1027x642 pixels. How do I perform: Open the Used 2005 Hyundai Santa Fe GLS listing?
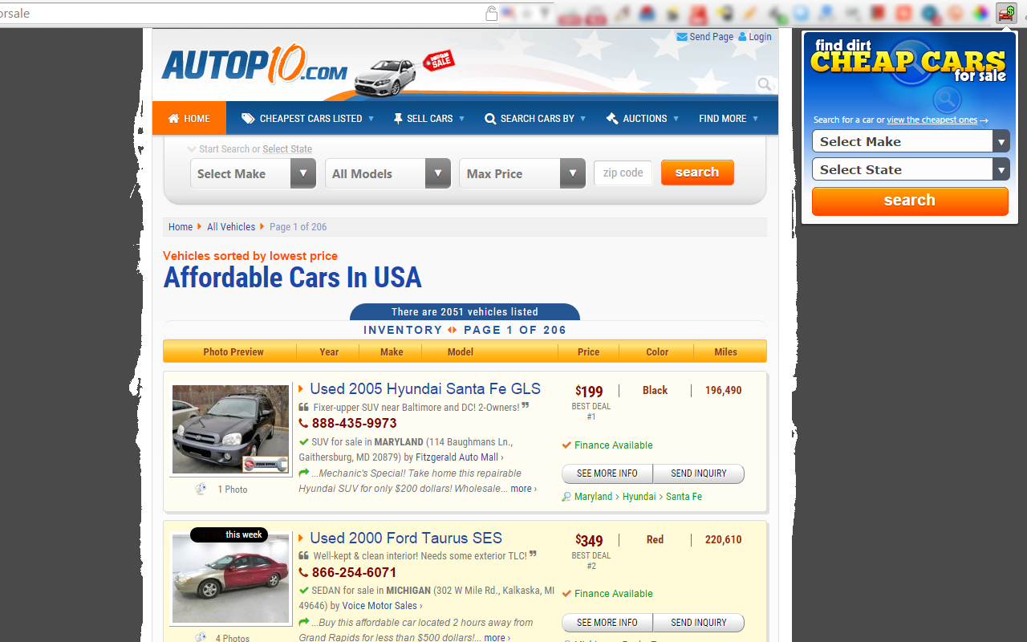(x=425, y=388)
